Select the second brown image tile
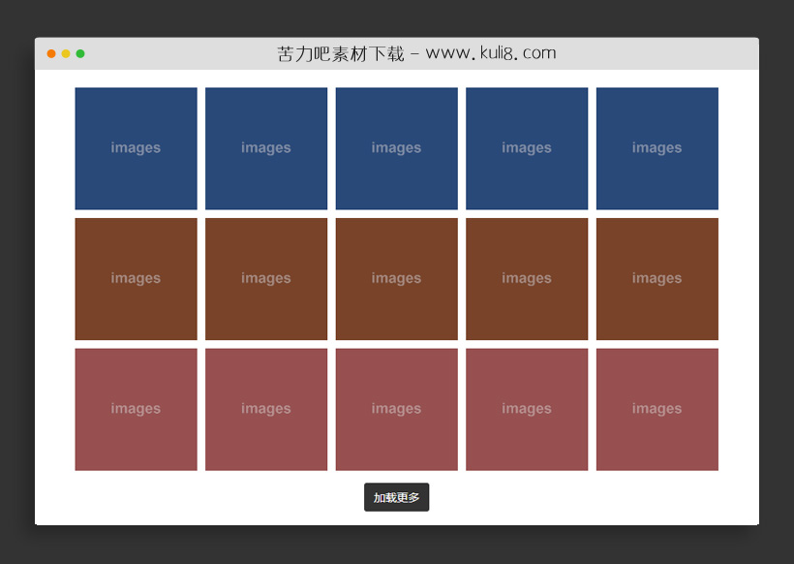This screenshot has height=564, width=794. coord(266,279)
